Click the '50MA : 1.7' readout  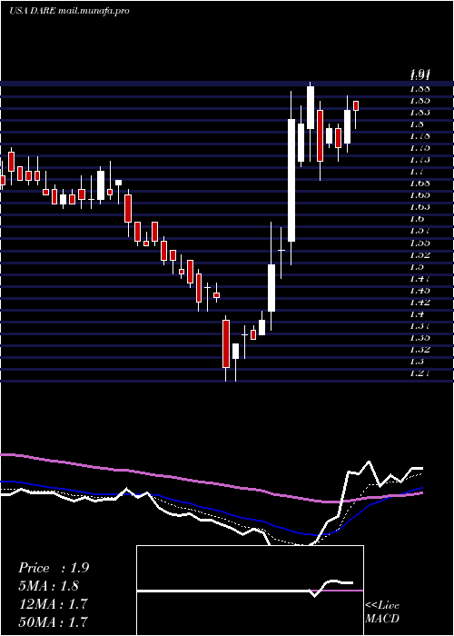(53, 621)
